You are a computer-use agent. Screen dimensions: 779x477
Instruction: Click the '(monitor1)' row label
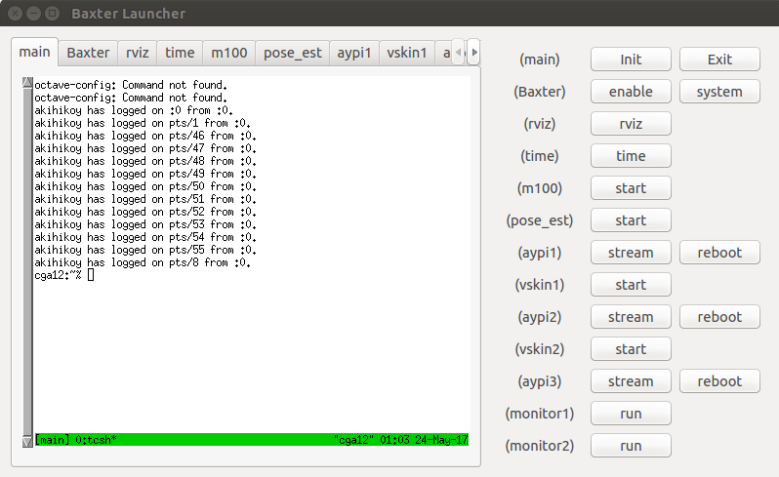coord(540,414)
